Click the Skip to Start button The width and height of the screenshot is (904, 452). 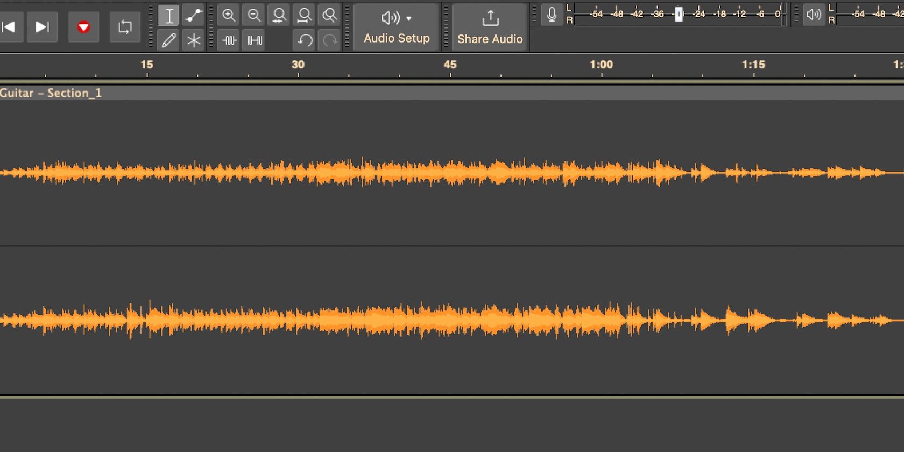pos(9,27)
